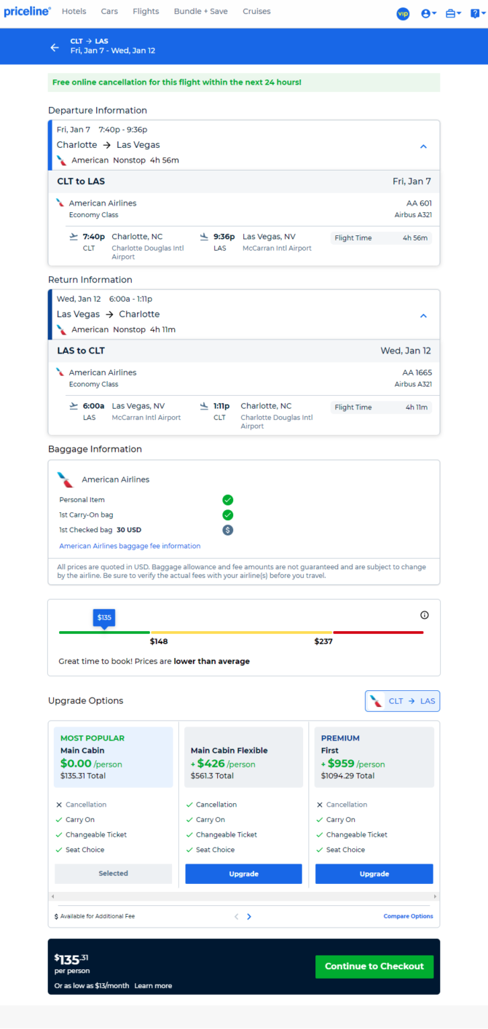The image size is (488, 1029).
Task: Open the Compare Options link
Action: click(408, 916)
